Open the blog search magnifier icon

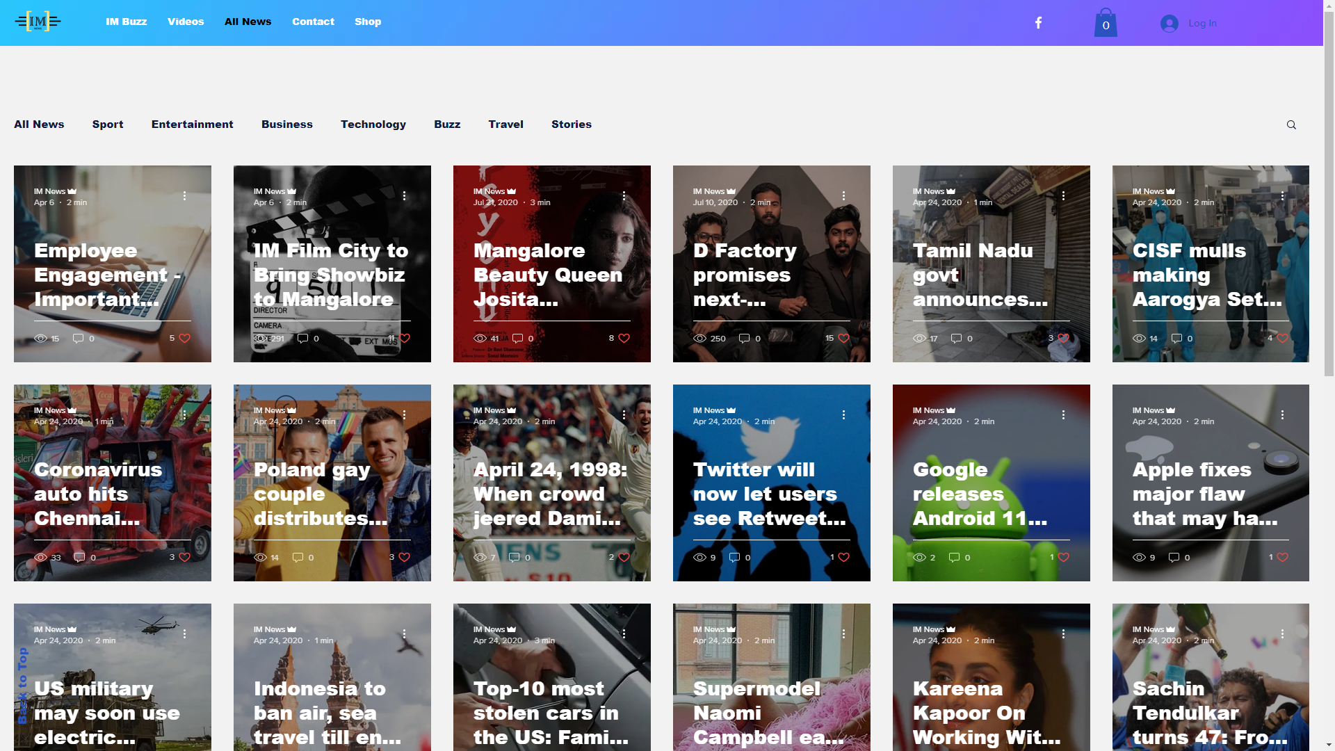(x=1291, y=125)
